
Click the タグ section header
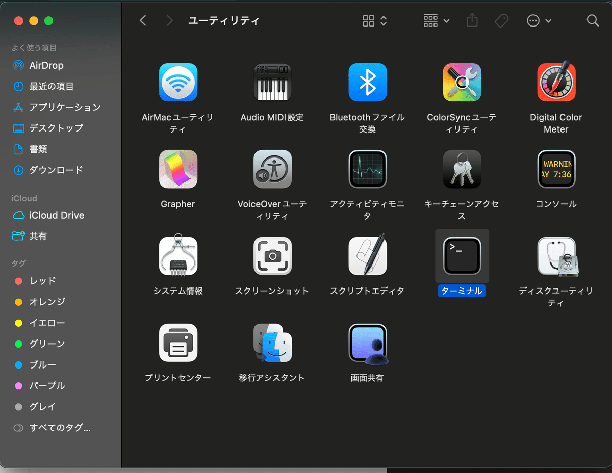pos(18,263)
